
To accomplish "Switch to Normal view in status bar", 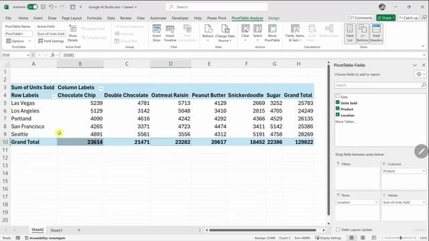I will [351, 238].
